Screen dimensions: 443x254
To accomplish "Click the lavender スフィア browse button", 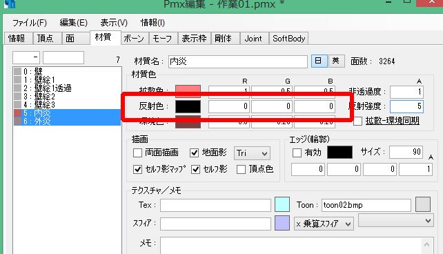I will pyautogui.click(x=282, y=223).
